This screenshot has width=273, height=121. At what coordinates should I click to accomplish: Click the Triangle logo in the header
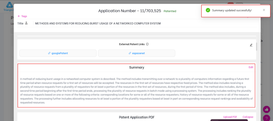pos(9,6)
